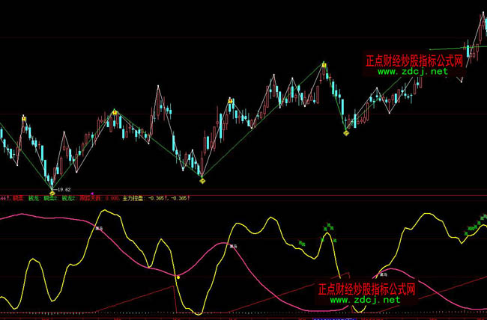The height and width of the screenshot is (320, 487).
Task: Click the red upper watermark title text
Action: coord(414,61)
